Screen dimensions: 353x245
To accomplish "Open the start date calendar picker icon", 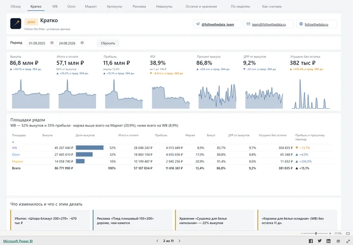I will (52, 43).
